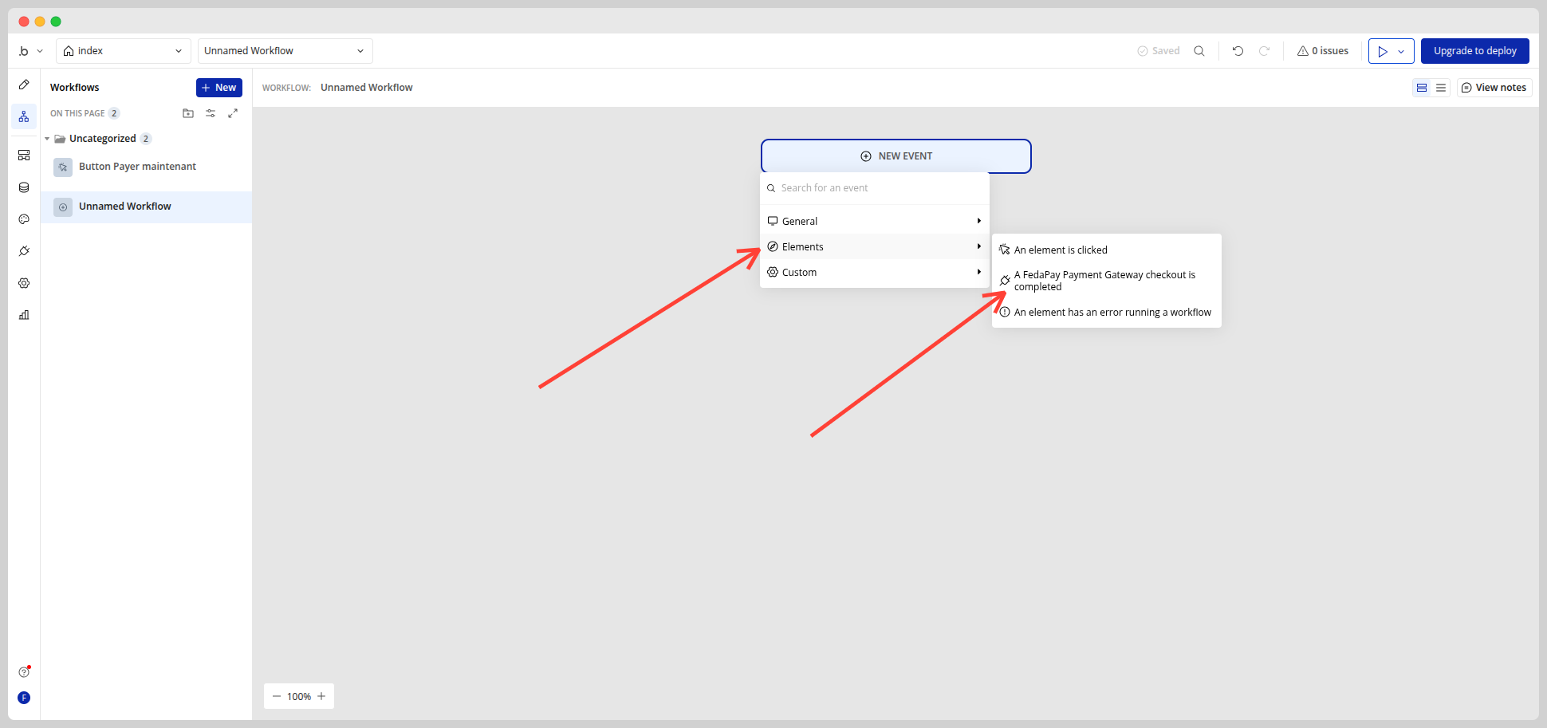Open the Unnamed Workflow selector dropdown

pos(285,51)
